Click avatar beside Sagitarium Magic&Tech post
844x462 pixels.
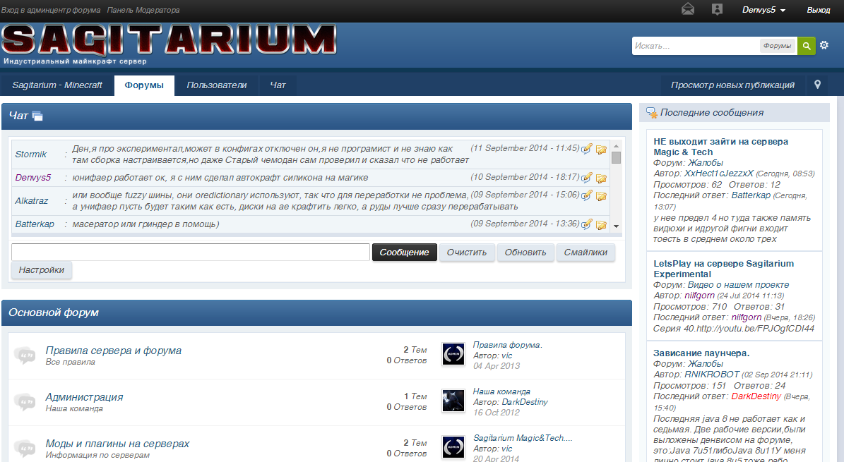(453, 447)
